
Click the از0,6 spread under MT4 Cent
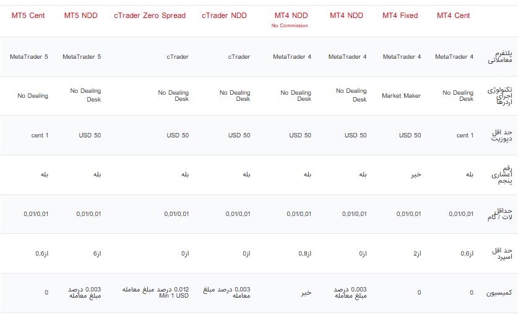coord(467,254)
